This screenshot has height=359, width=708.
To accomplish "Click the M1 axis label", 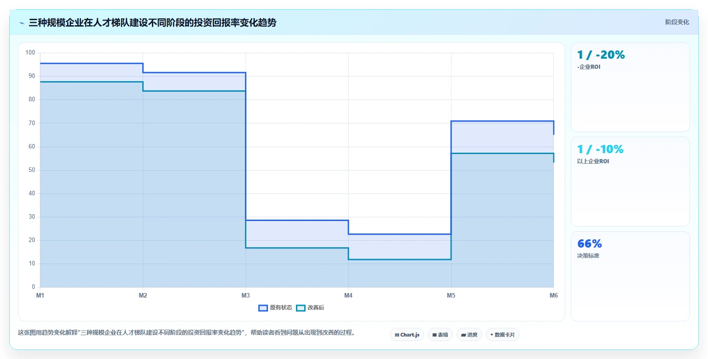I will (40, 296).
